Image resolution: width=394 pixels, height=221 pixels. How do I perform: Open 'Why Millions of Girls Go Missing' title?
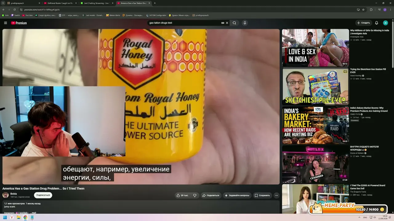point(370,32)
